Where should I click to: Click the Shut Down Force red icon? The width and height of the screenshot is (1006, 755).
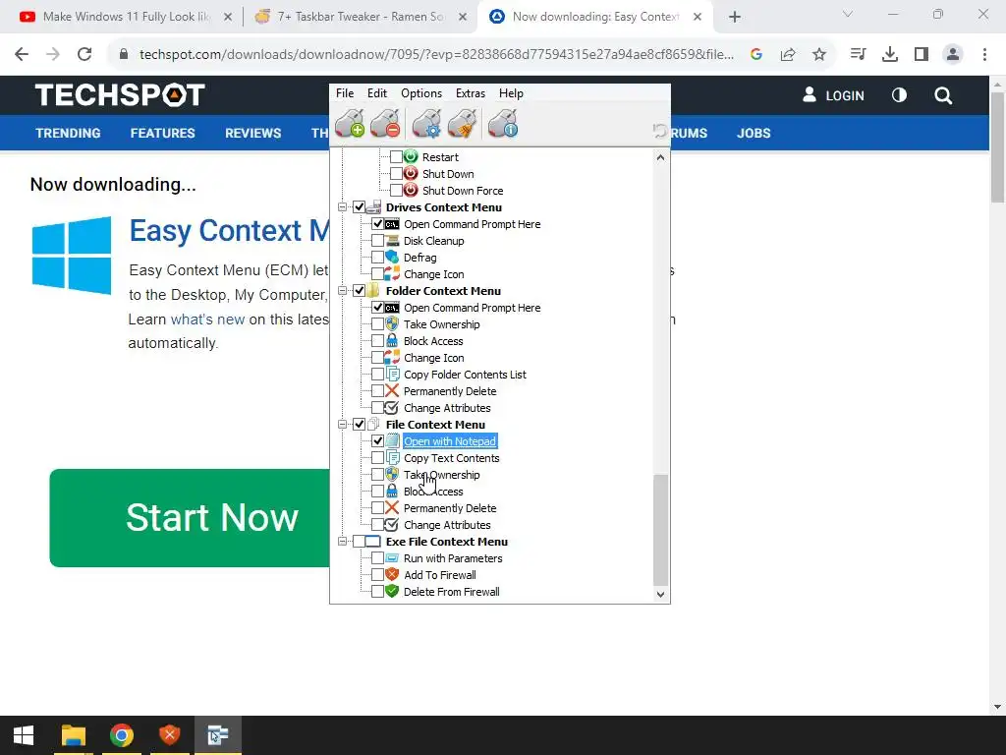[x=412, y=190]
